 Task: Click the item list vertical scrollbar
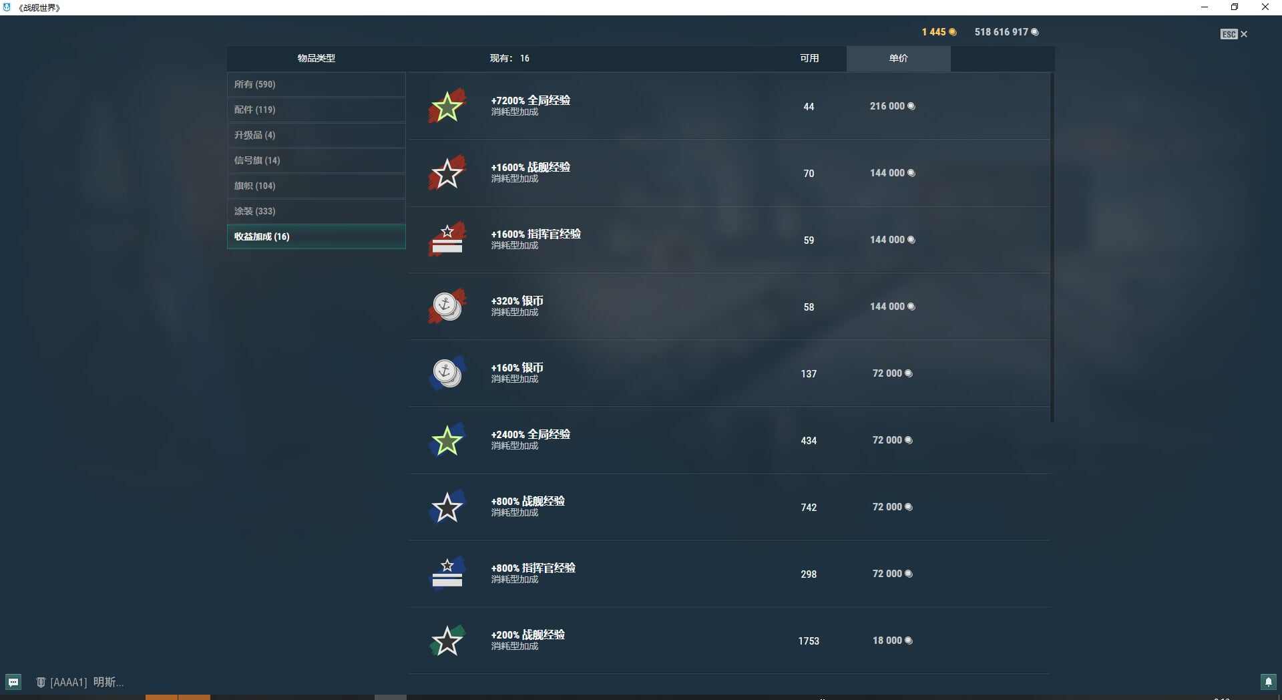(1052, 247)
